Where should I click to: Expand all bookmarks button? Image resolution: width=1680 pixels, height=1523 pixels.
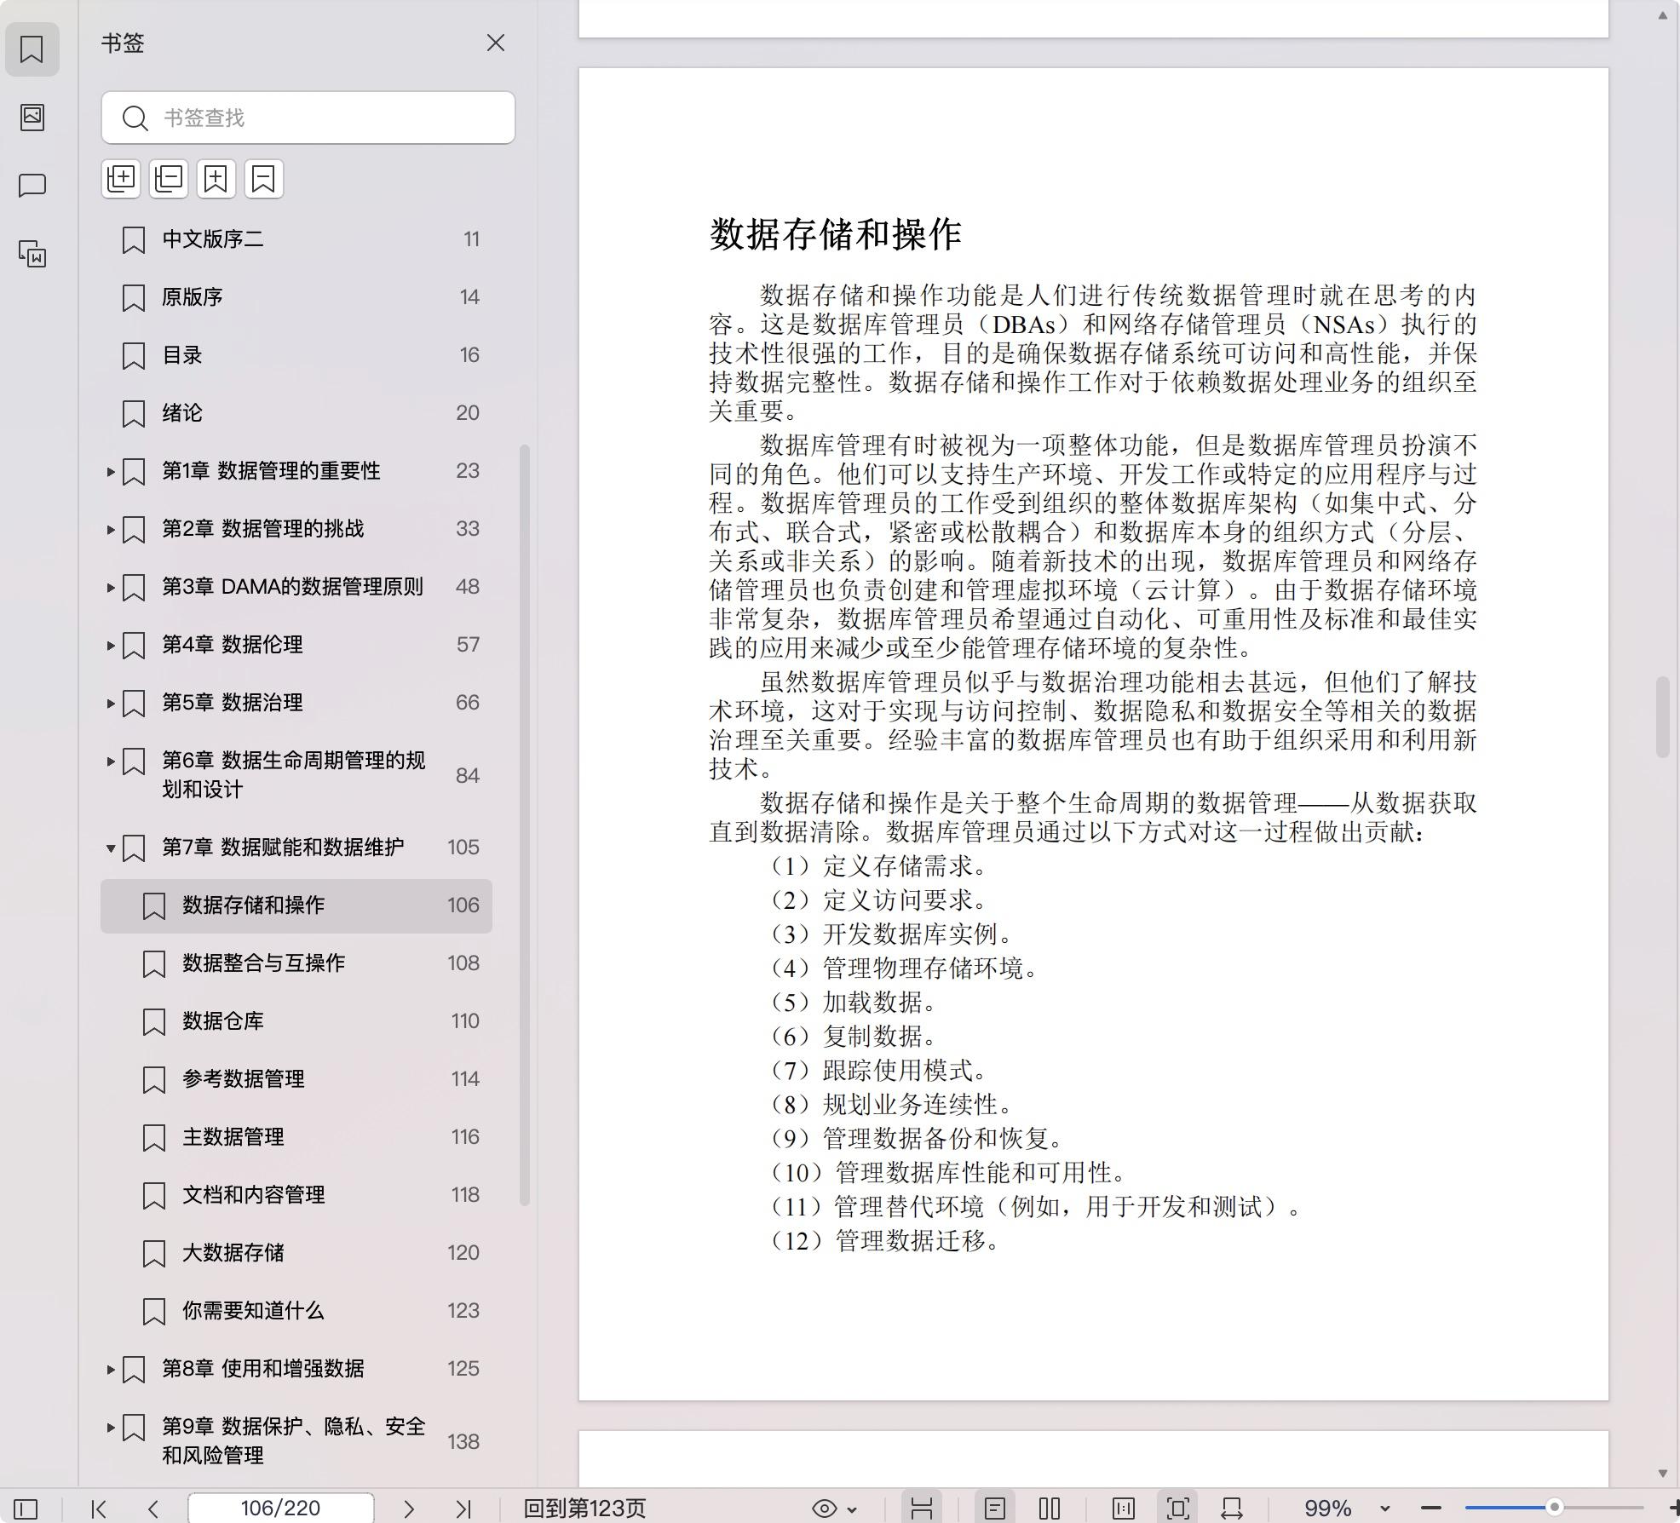click(x=121, y=179)
